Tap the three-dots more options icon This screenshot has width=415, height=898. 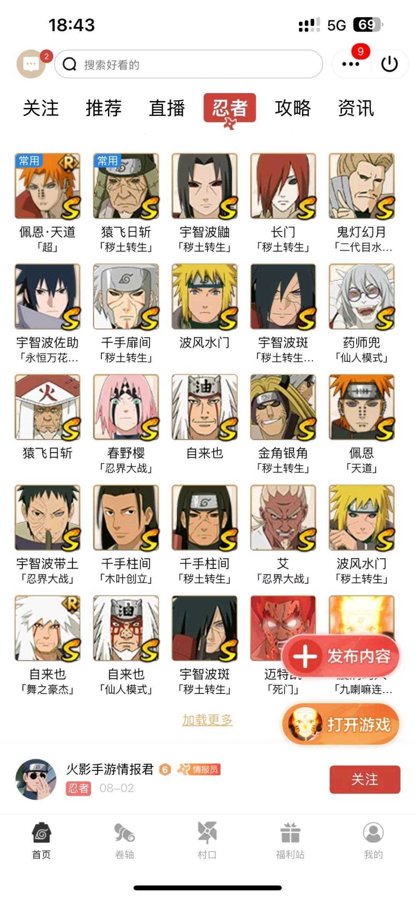[351, 64]
